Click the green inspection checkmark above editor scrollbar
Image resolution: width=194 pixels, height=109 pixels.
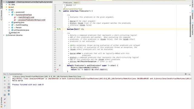190,5
